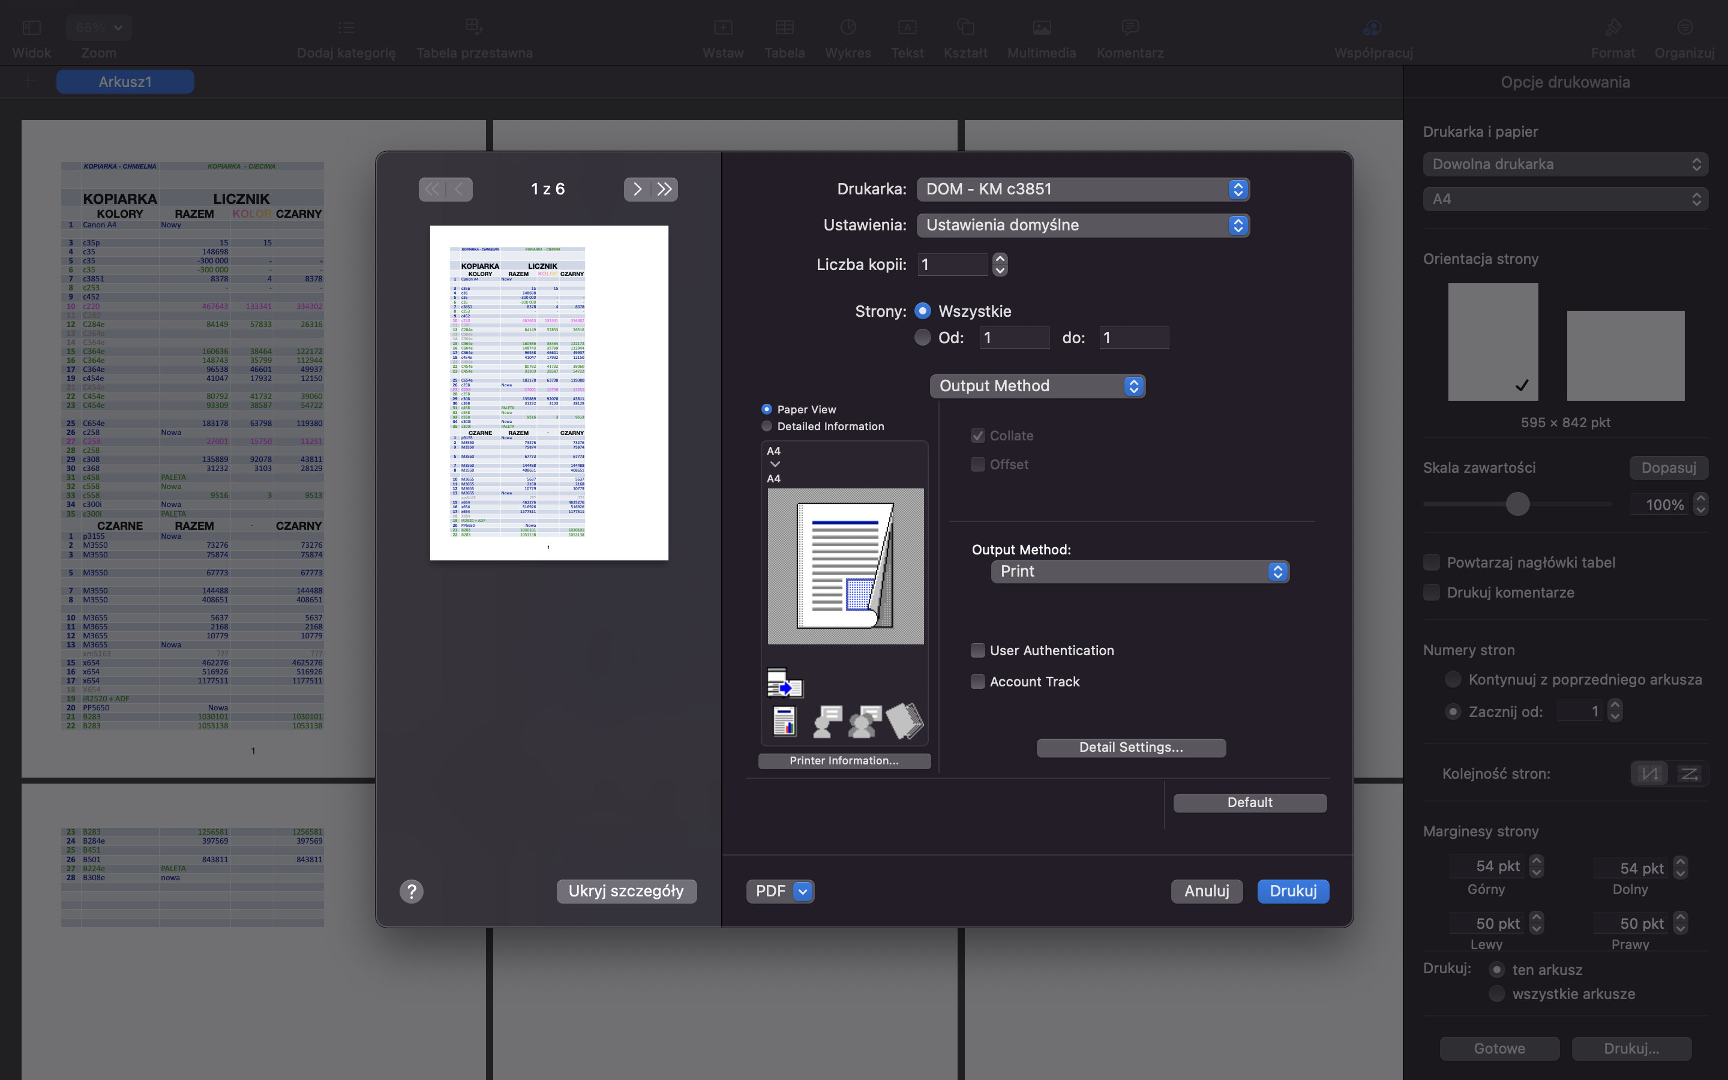This screenshot has width=1728, height=1080.
Task: Enable Account Track checkbox
Action: coord(977,682)
